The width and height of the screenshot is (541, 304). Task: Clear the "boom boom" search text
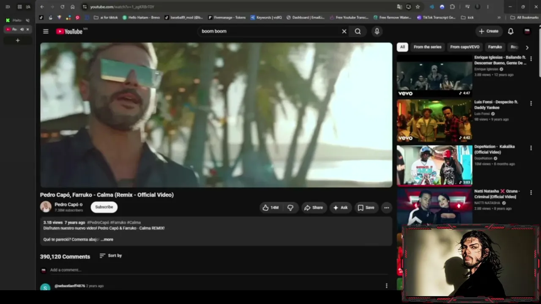pyautogui.click(x=344, y=31)
